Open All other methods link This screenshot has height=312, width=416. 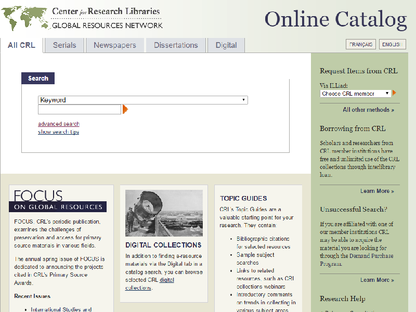(x=368, y=110)
